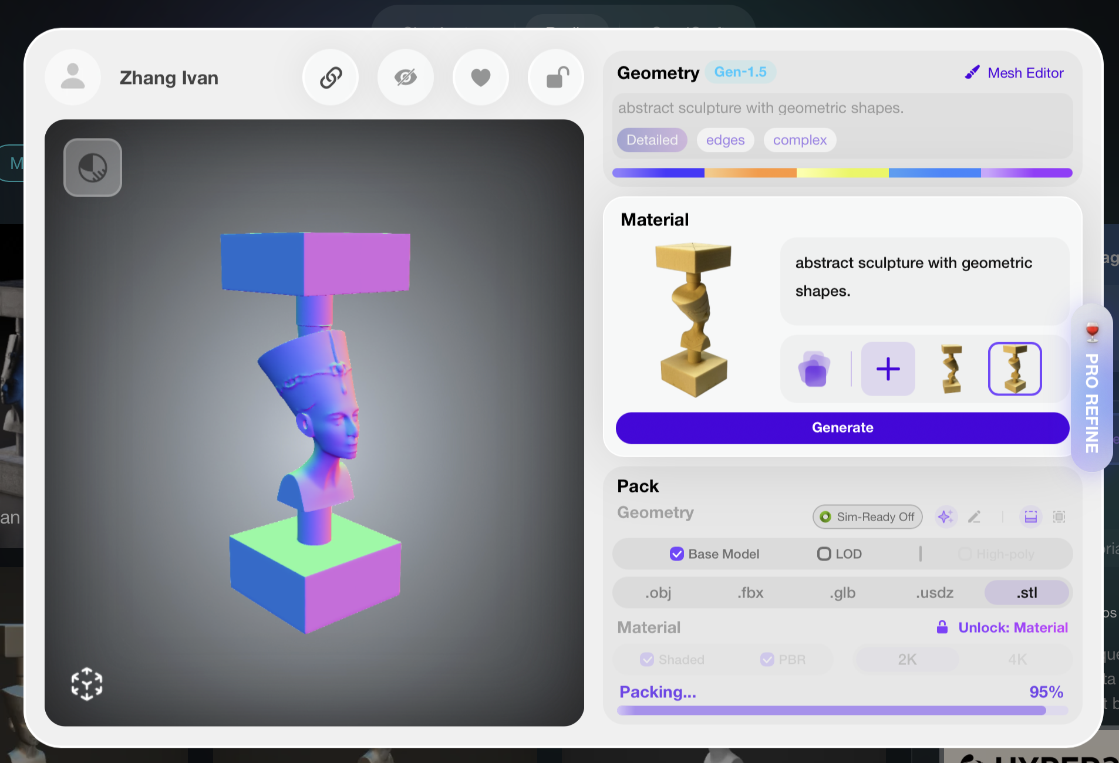This screenshot has height=763, width=1119.
Task: Switch viewport shading mode icon
Action: 93,168
